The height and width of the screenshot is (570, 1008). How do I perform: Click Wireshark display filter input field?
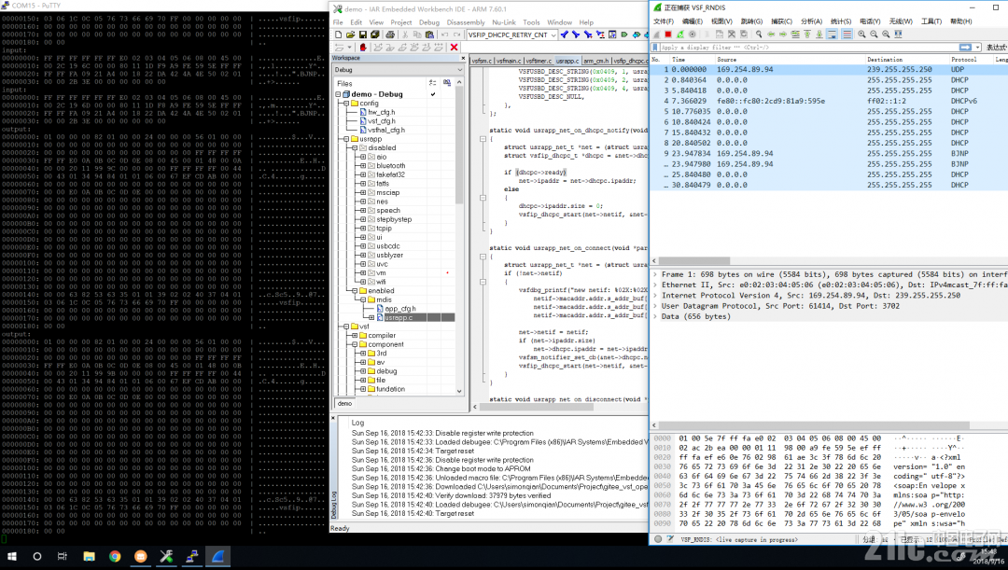pyautogui.click(x=810, y=47)
